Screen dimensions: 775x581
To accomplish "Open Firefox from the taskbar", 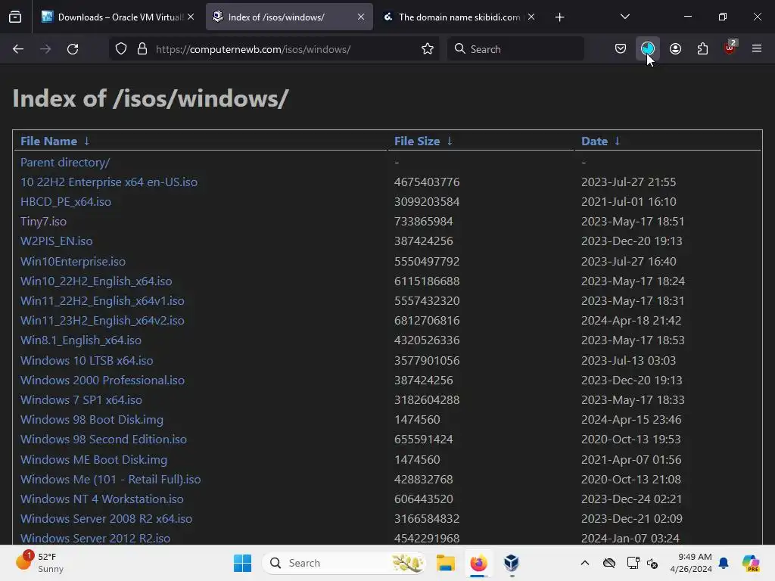I will (x=478, y=563).
